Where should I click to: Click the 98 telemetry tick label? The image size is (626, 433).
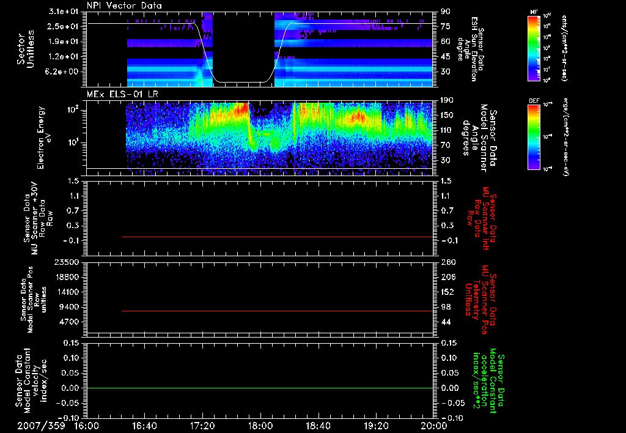(x=446, y=307)
